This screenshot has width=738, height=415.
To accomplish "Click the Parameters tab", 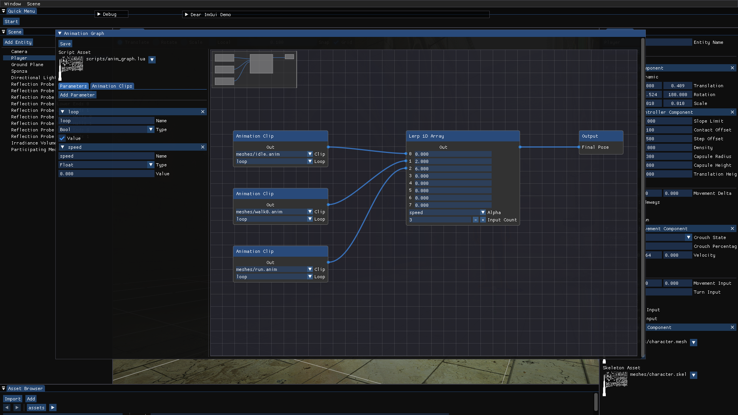I will [x=73, y=86].
